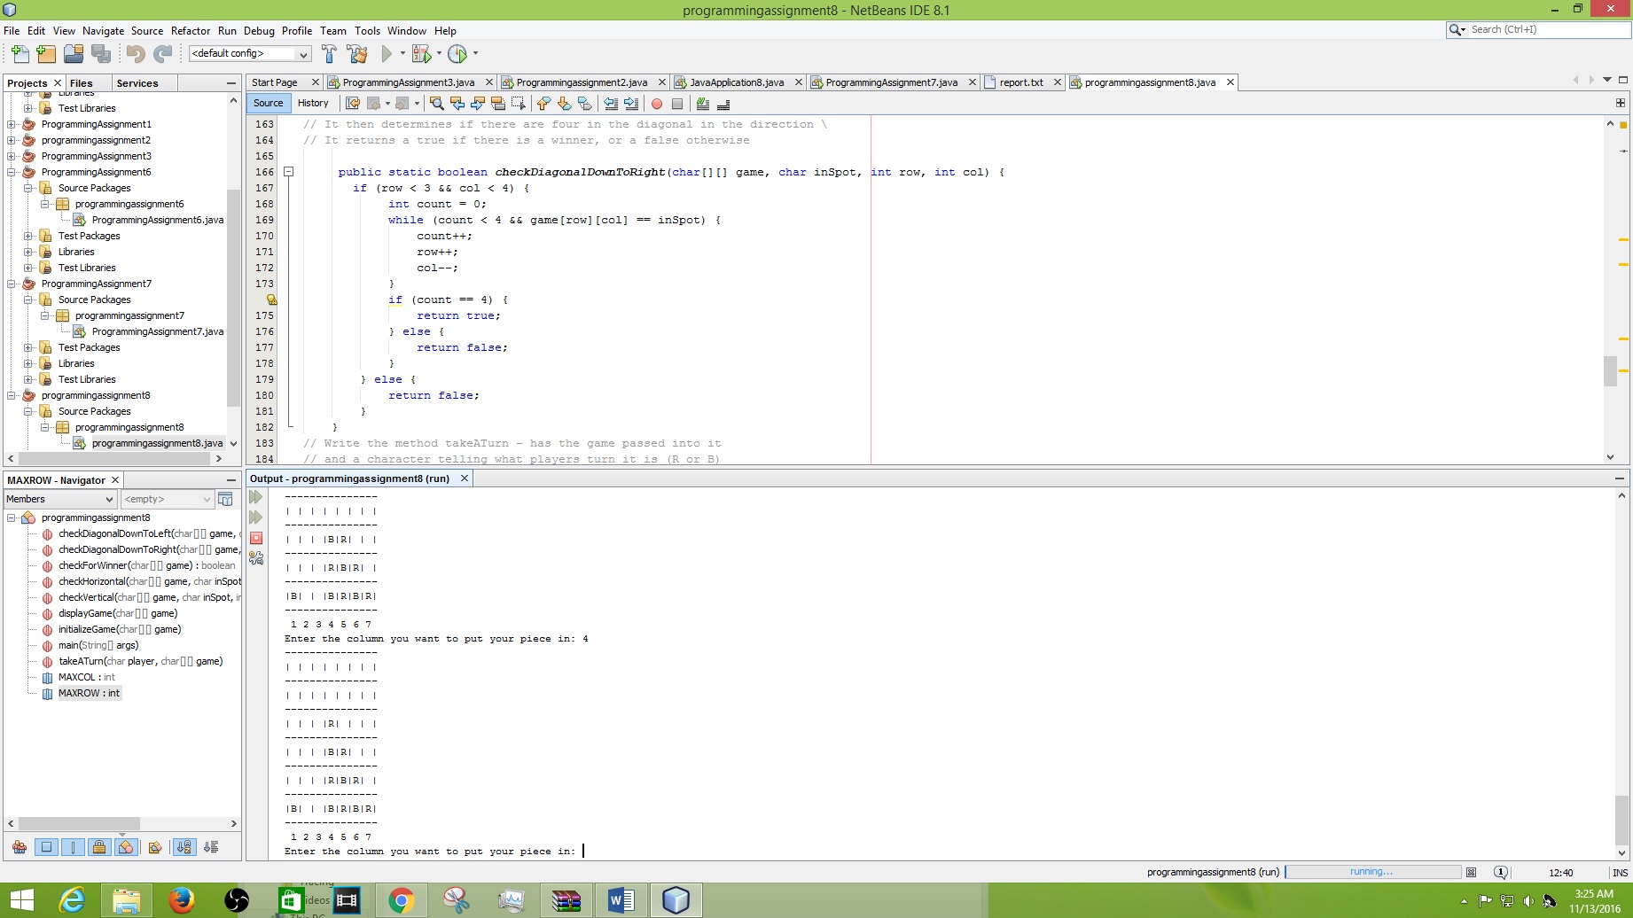Open the Members dropdown in Navigator

click(x=59, y=499)
